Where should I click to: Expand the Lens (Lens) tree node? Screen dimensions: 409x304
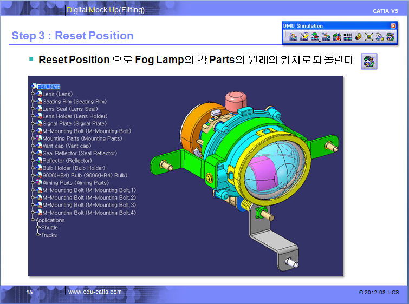[x=35, y=94]
